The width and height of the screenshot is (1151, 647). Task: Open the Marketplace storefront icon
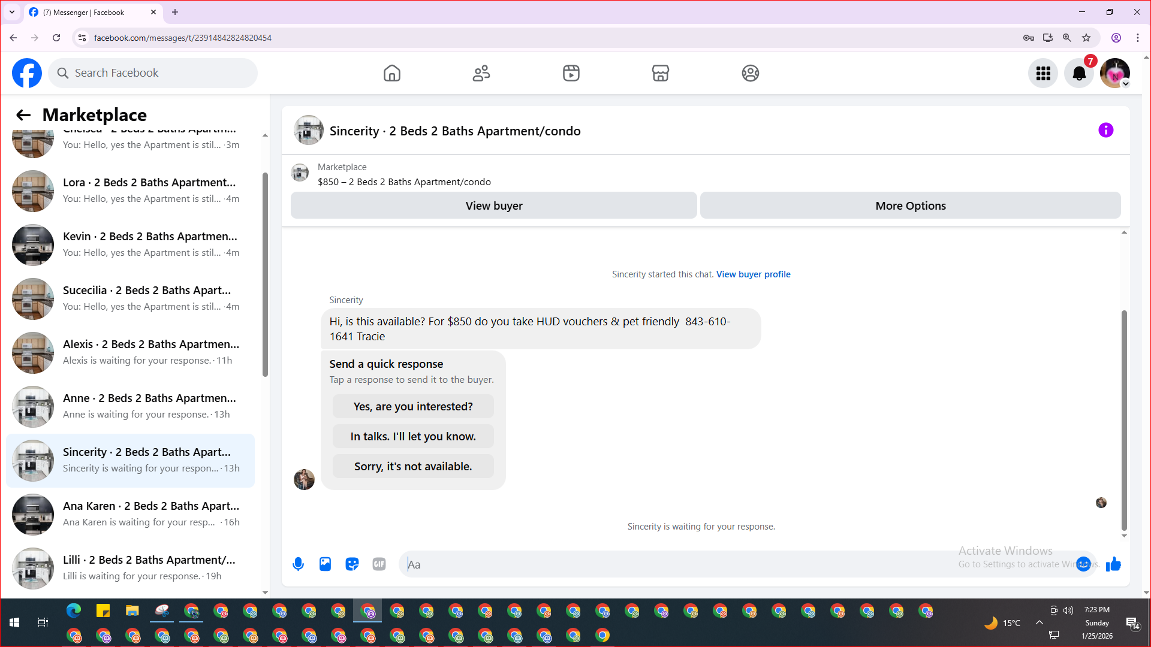[x=661, y=73]
